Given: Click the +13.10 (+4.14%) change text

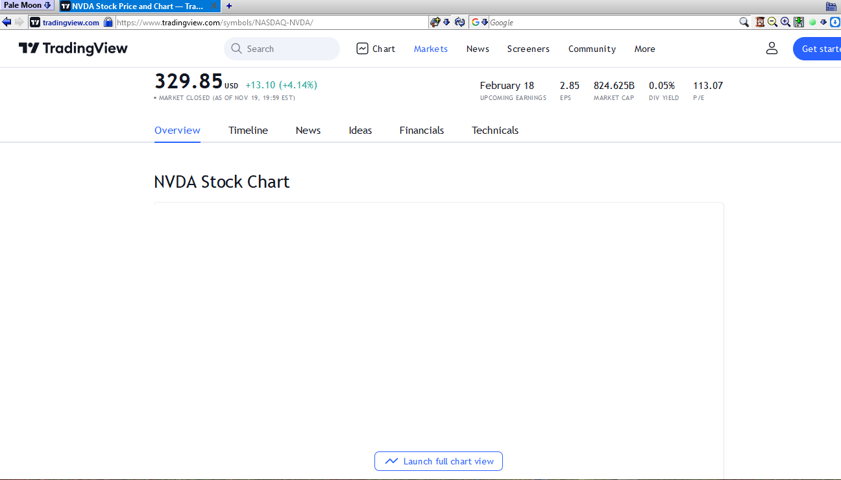Looking at the screenshot, I should (281, 85).
